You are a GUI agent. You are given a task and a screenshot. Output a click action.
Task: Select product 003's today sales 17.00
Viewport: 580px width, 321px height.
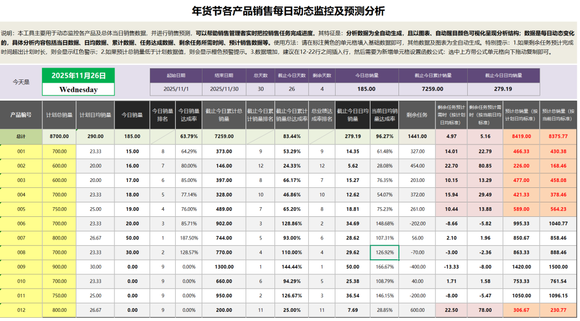pos(132,180)
